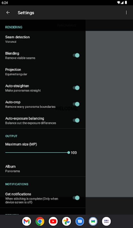Open the three-dot overflow menu
The image size is (133, 228).
point(126,13)
